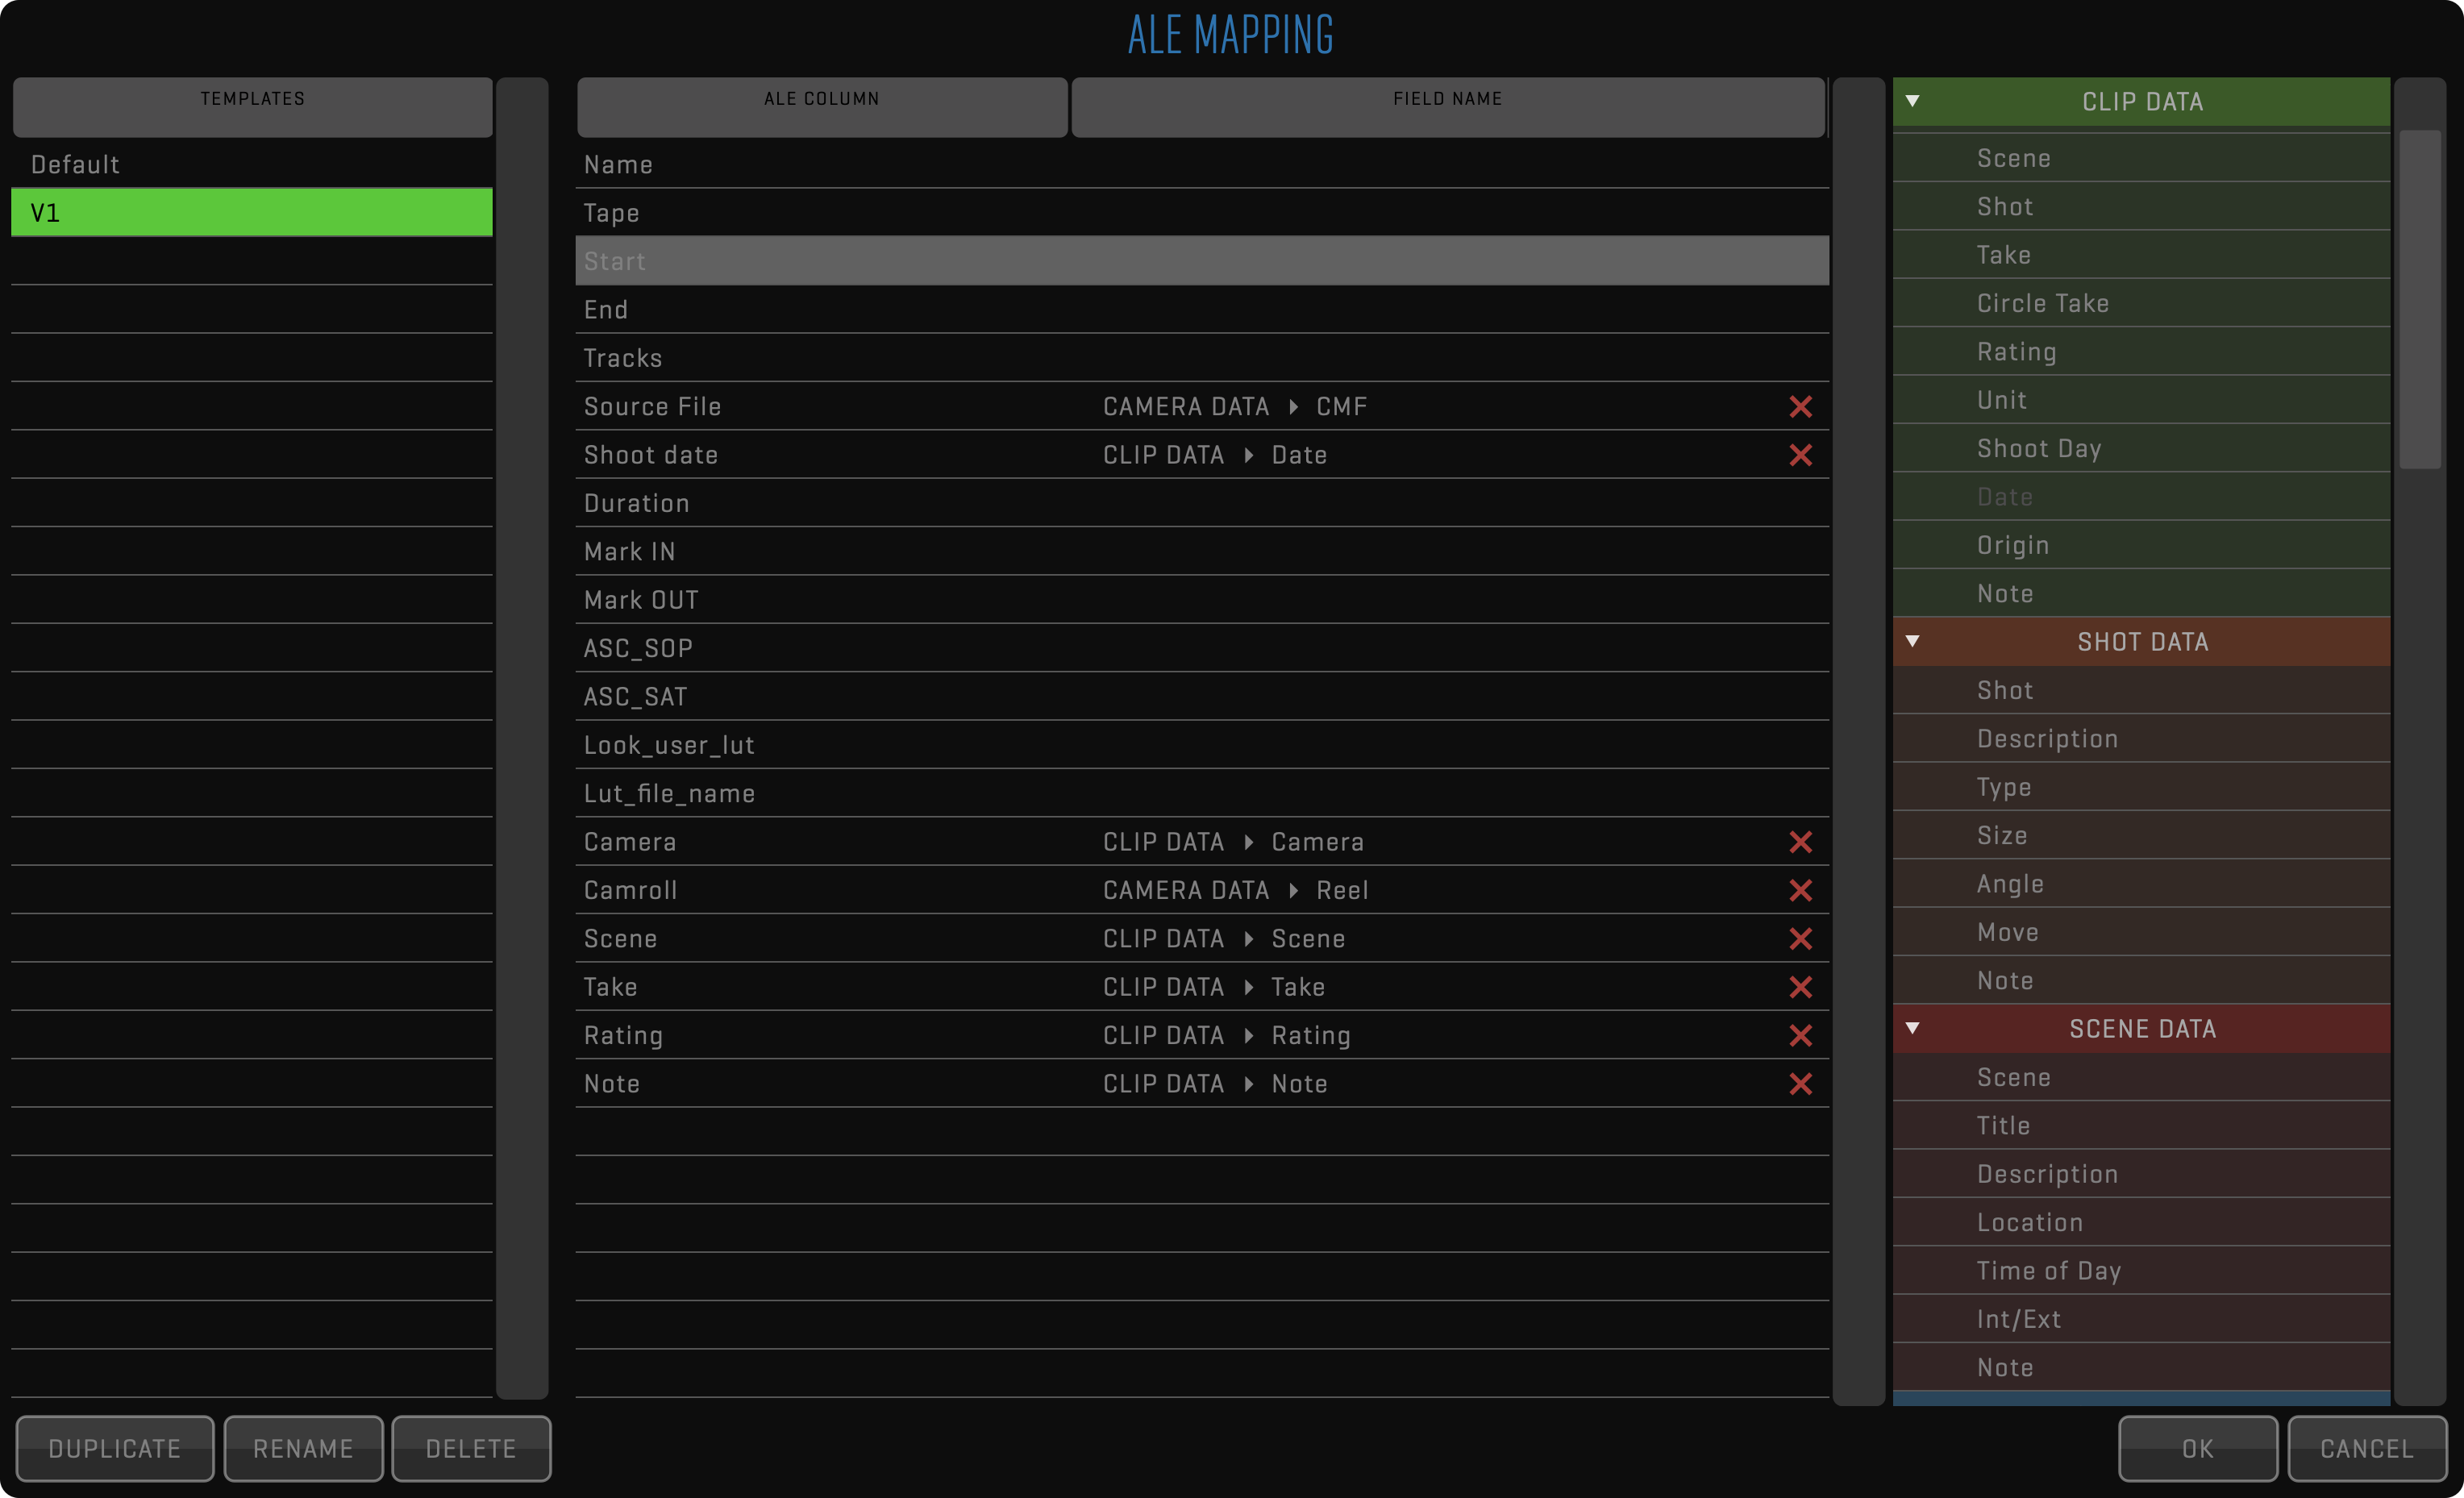Choose Circle Take field under CLIP DATA
Viewport: 2464px width, 1498px height.
tap(2042, 303)
